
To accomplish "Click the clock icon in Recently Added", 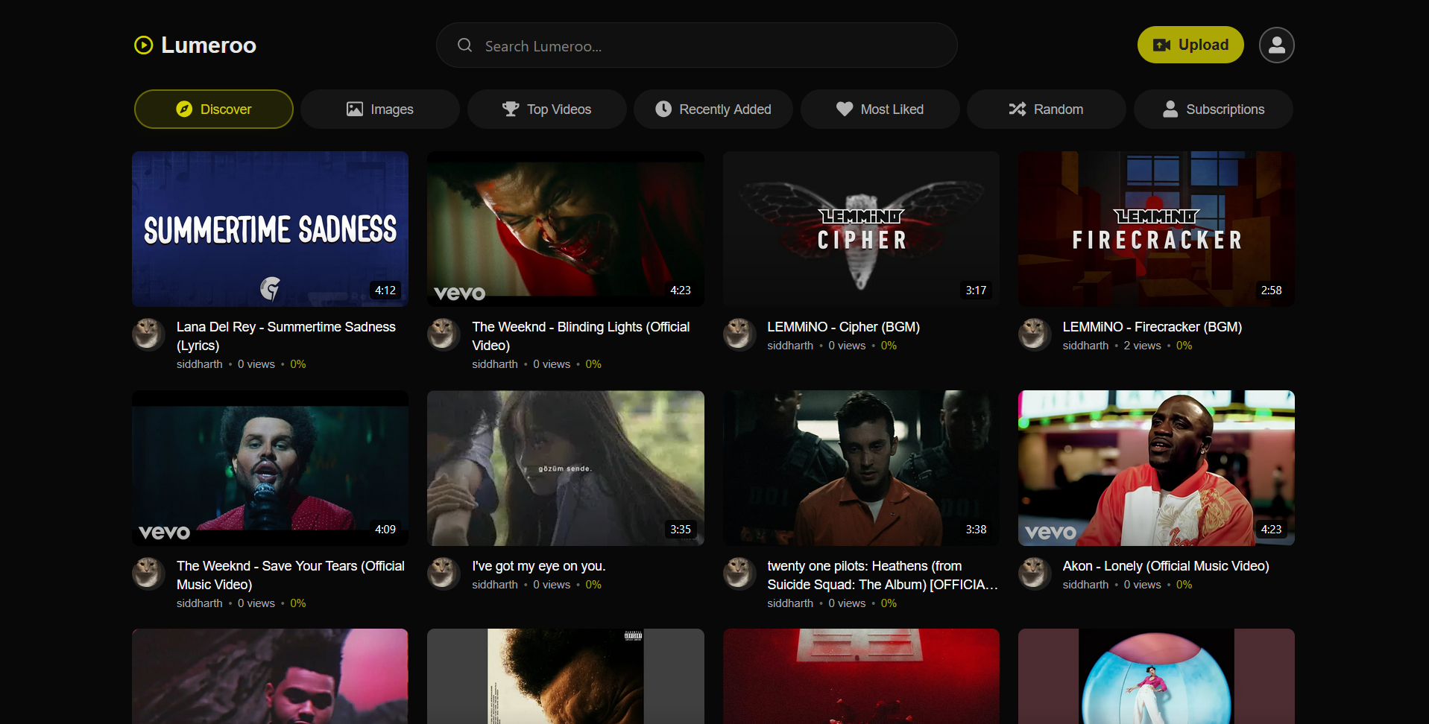I will pos(663,109).
